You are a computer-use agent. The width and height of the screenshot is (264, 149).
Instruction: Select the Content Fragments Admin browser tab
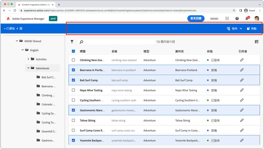(x=35, y=5)
